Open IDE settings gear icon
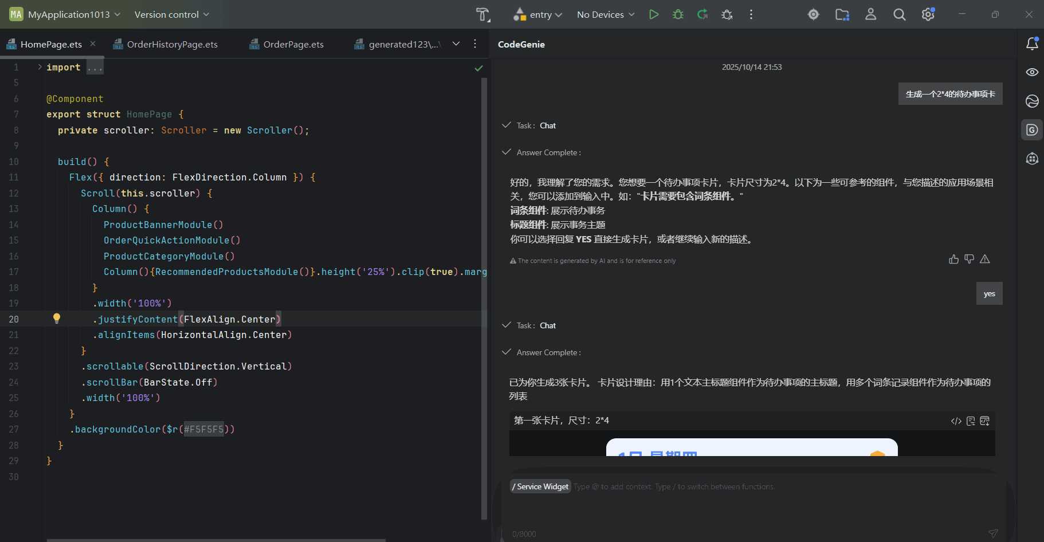Screen dimensions: 1044x542 point(928,14)
